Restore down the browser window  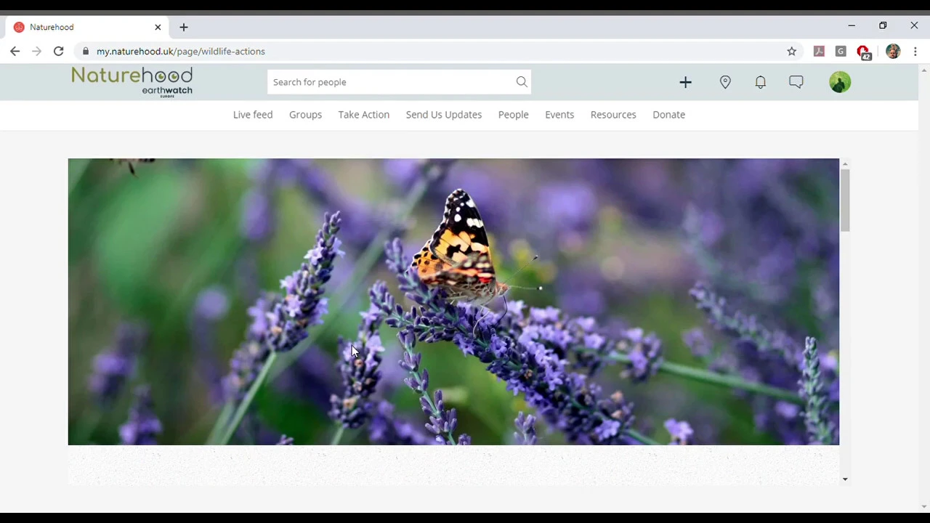883,26
